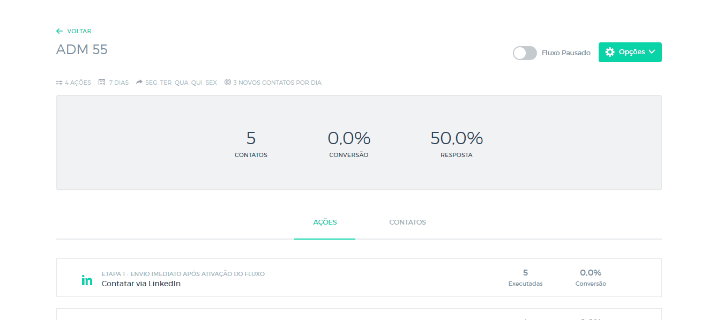716x320 pixels.
Task: Select the AÇÕES tab
Action: [325, 222]
